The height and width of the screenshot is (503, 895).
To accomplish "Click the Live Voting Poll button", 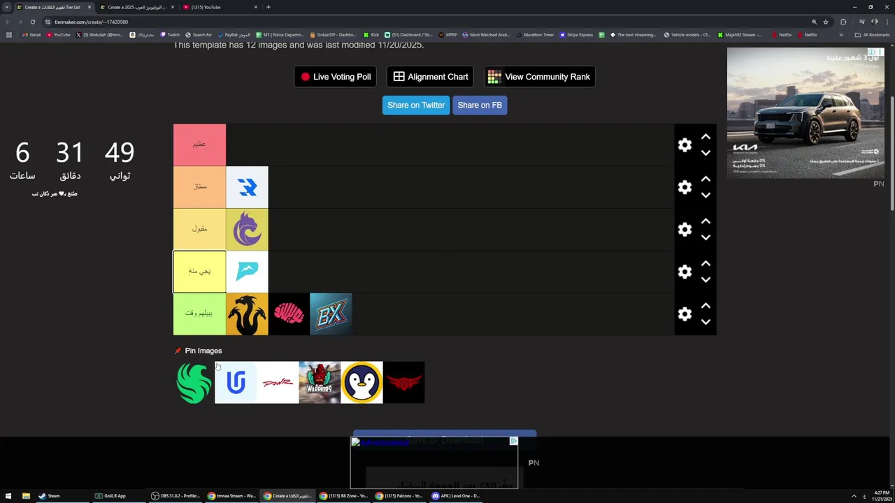I will click(336, 77).
